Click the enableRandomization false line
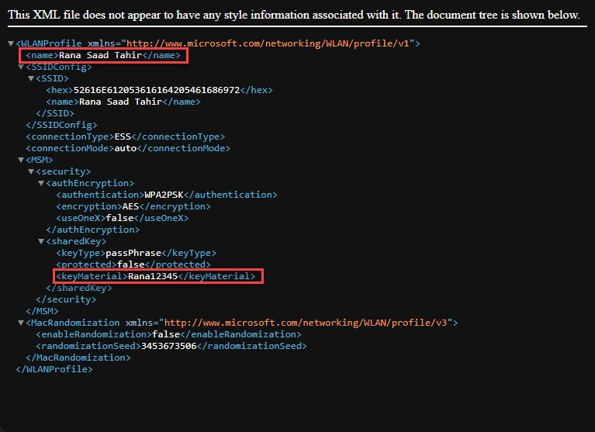 tap(168, 334)
